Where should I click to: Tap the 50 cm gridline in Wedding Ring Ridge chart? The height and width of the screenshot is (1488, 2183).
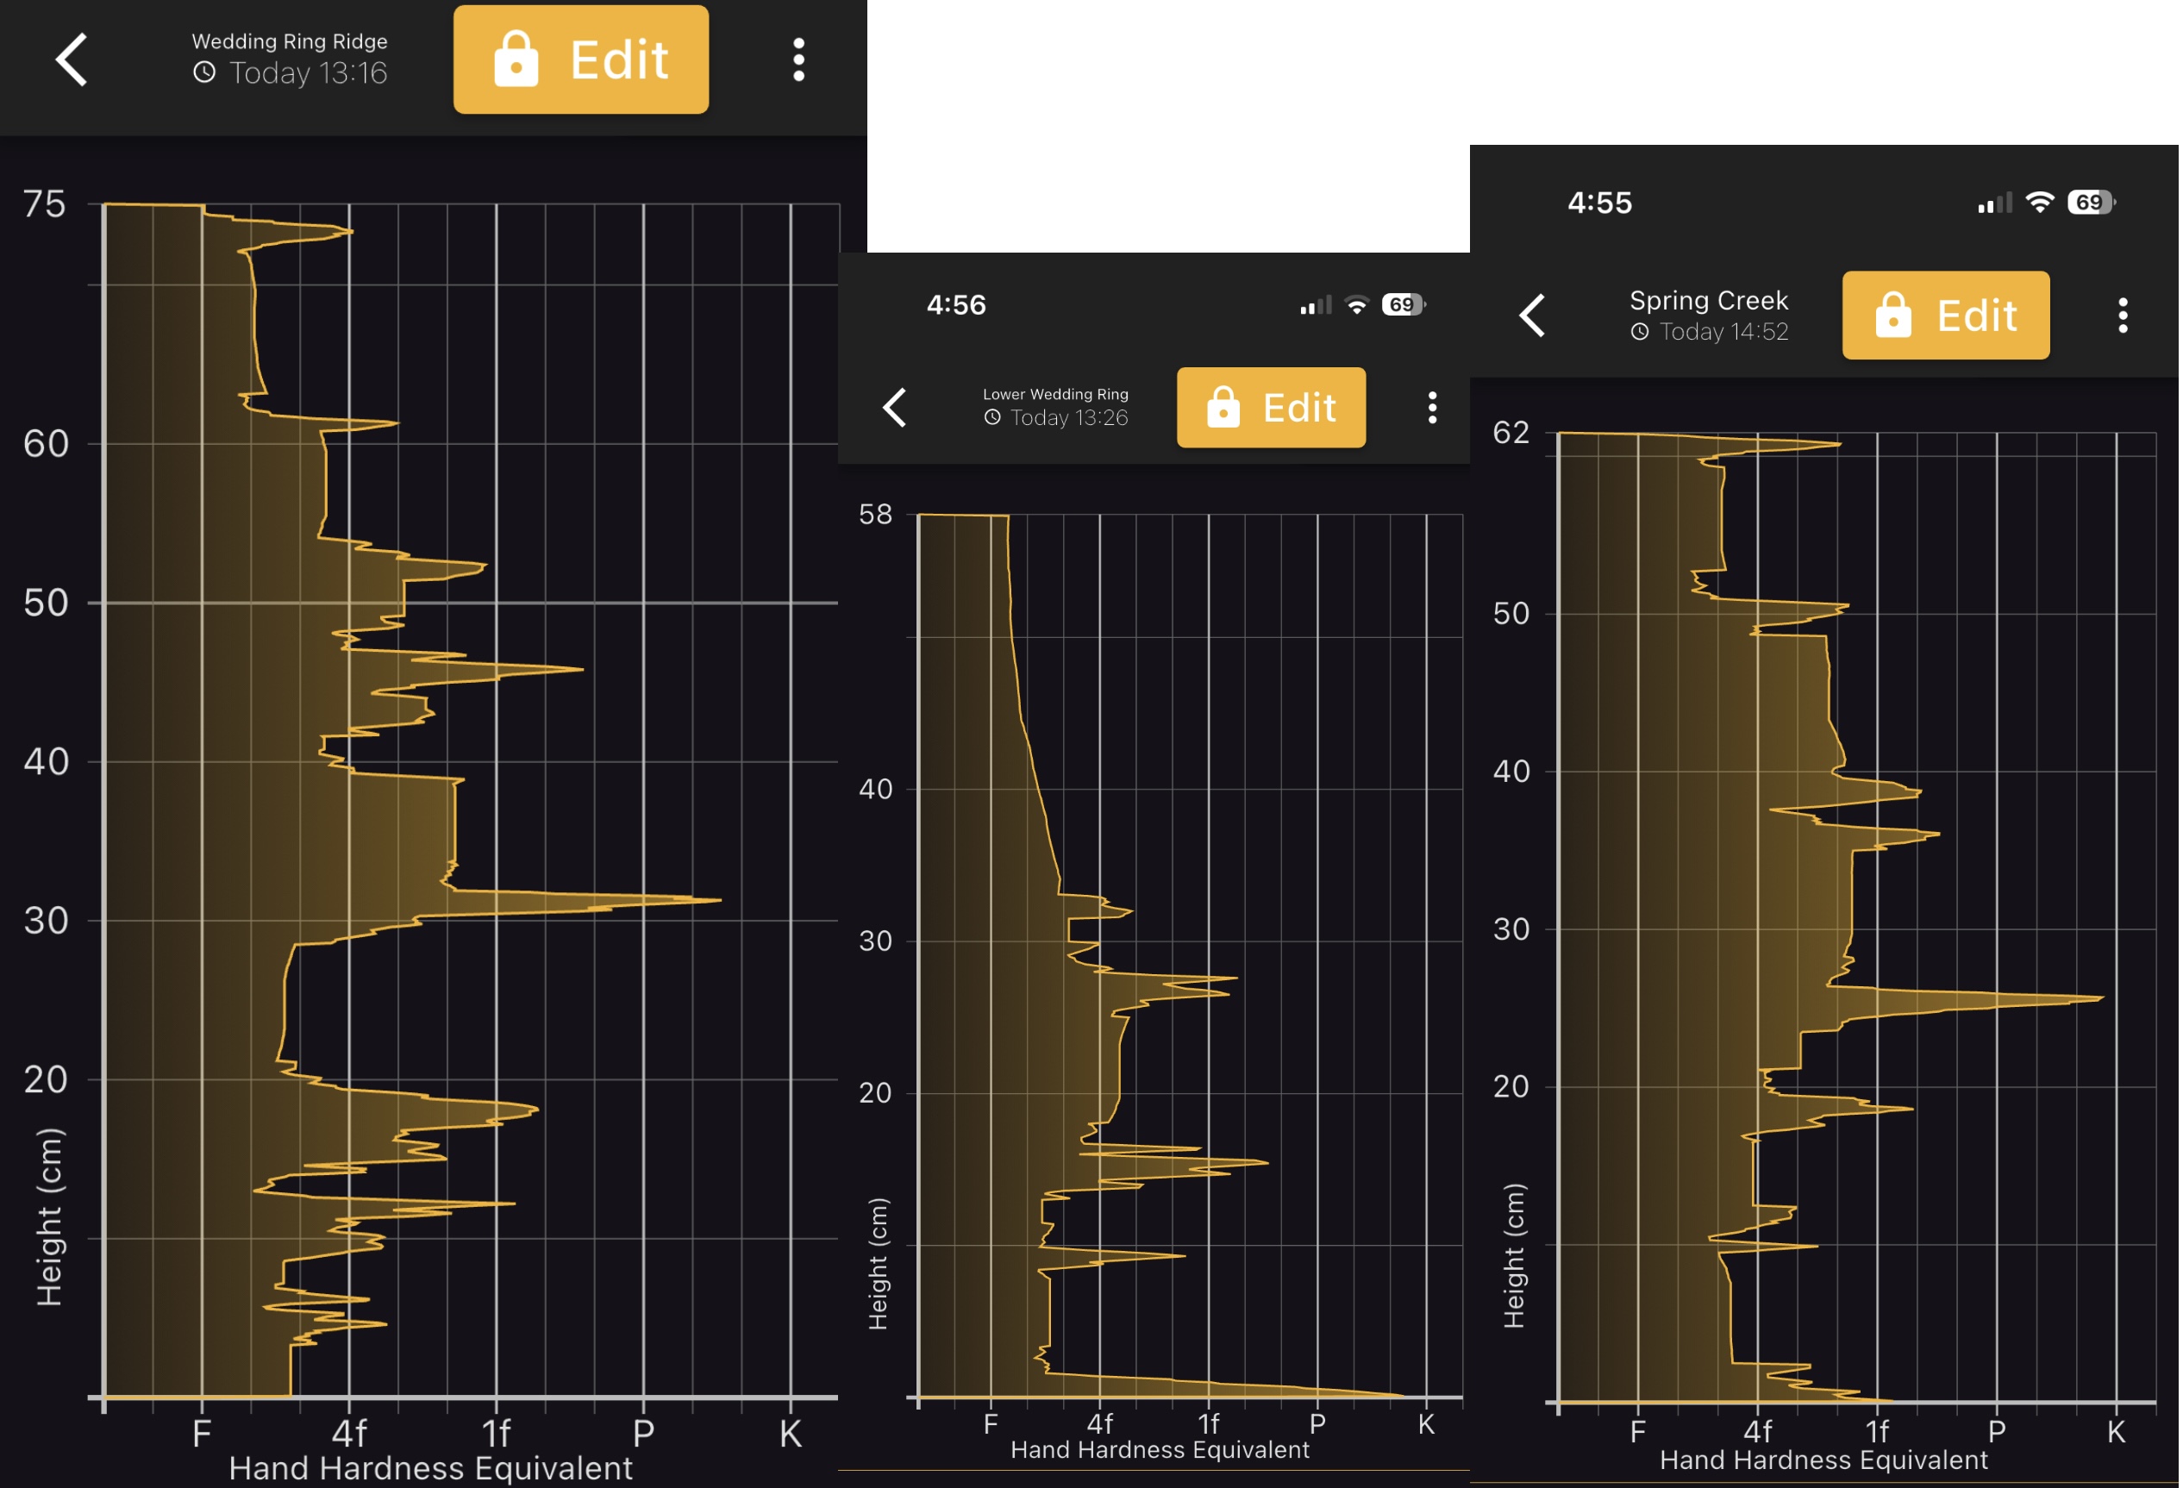(470, 602)
